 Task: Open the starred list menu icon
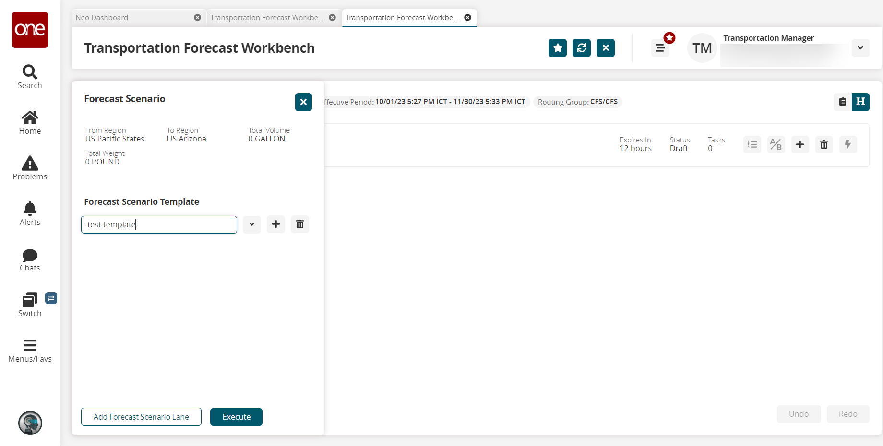(x=660, y=48)
